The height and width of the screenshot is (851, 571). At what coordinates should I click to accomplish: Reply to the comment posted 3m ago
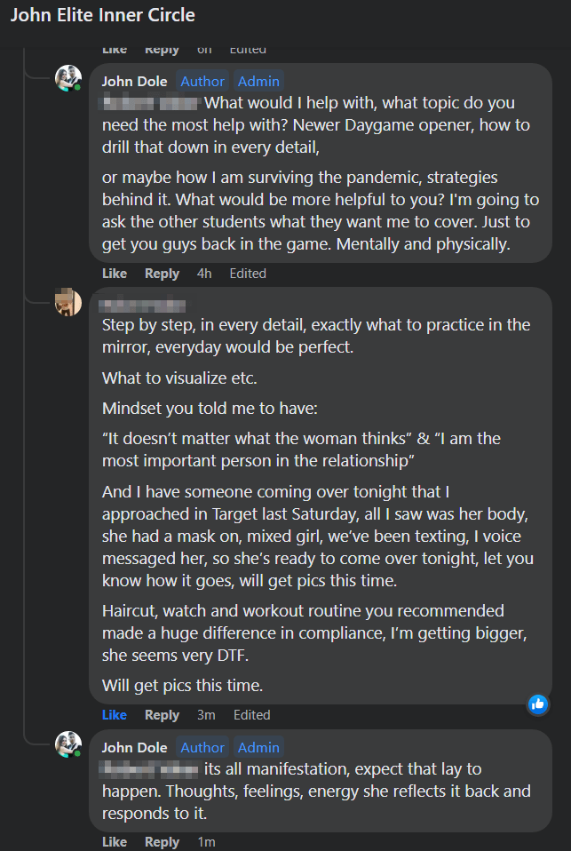(x=162, y=714)
